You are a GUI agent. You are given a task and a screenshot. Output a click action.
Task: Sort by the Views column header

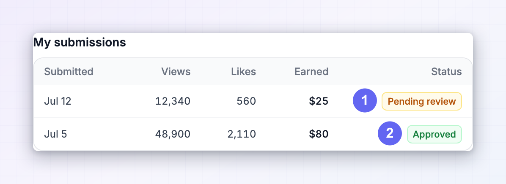click(x=176, y=71)
